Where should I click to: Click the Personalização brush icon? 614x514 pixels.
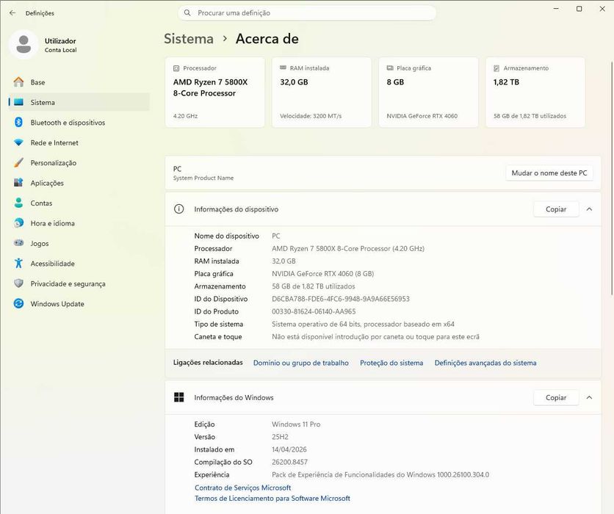click(18, 162)
